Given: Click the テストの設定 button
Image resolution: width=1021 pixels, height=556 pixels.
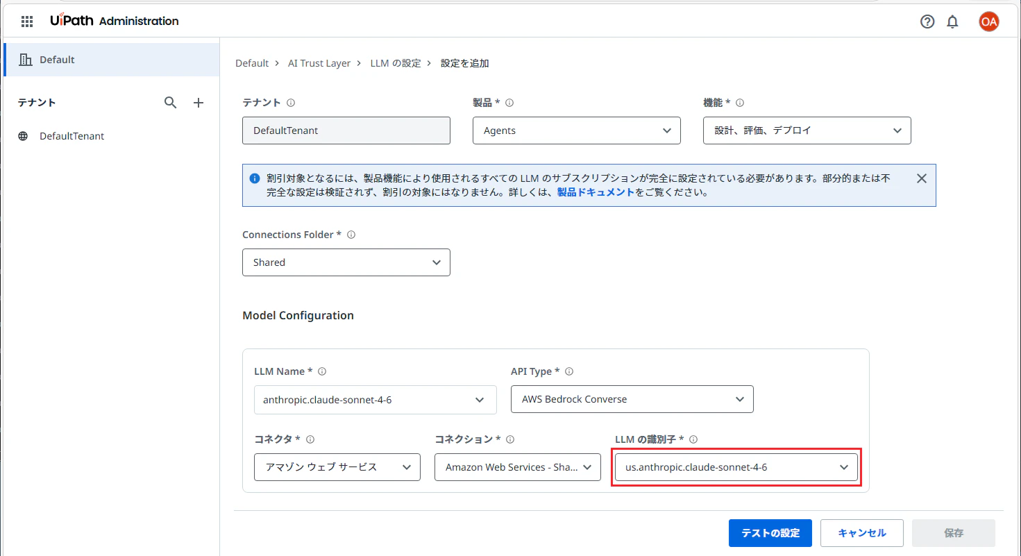Looking at the screenshot, I should 770,533.
